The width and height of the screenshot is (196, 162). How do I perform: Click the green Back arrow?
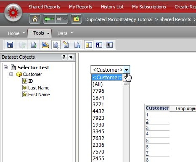coord(47,19)
